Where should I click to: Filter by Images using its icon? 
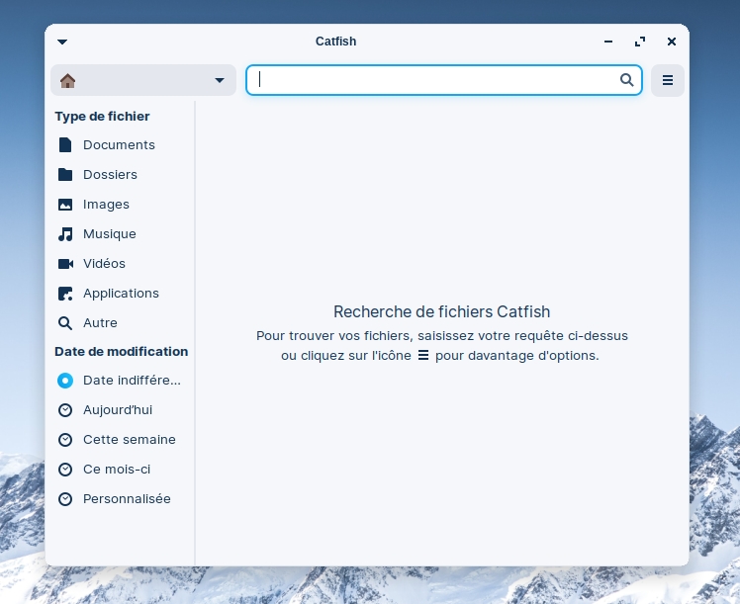[65, 205]
